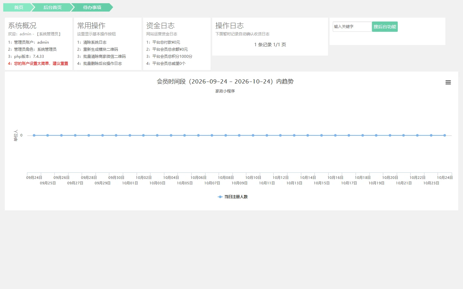Select 批量删除后台操作日志 link
The image size is (463, 289).
pyautogui.click(x=103, y=64)
